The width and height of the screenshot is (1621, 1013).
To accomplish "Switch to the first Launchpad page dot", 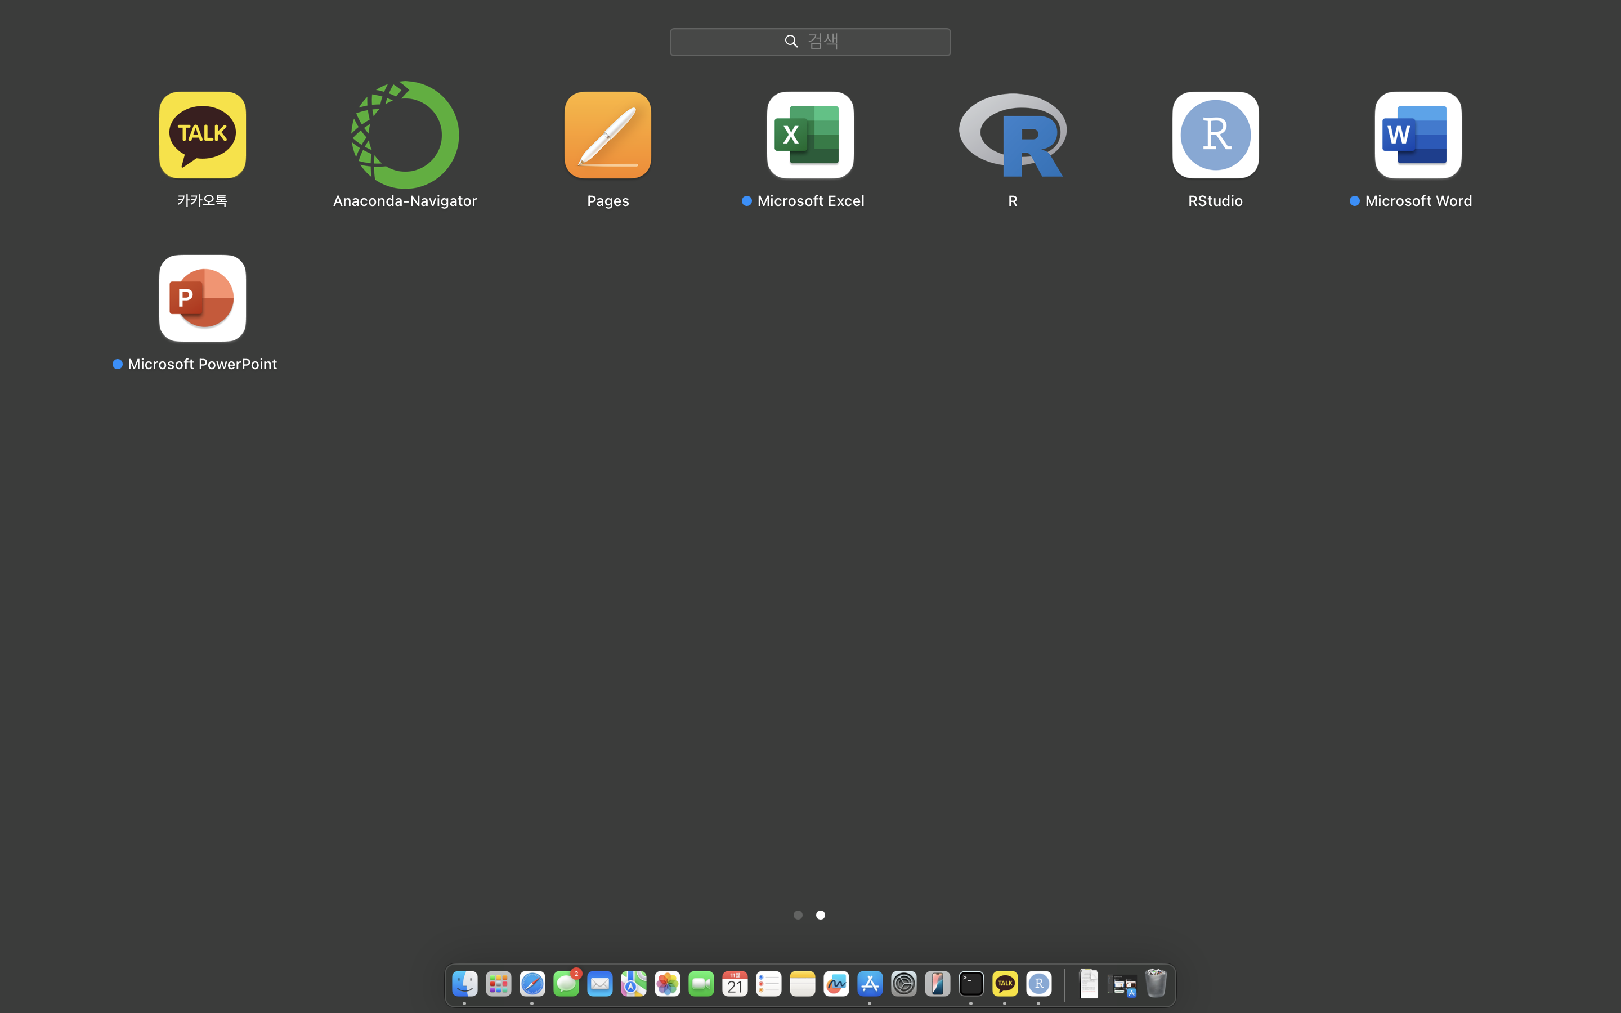I will (798, 915).
